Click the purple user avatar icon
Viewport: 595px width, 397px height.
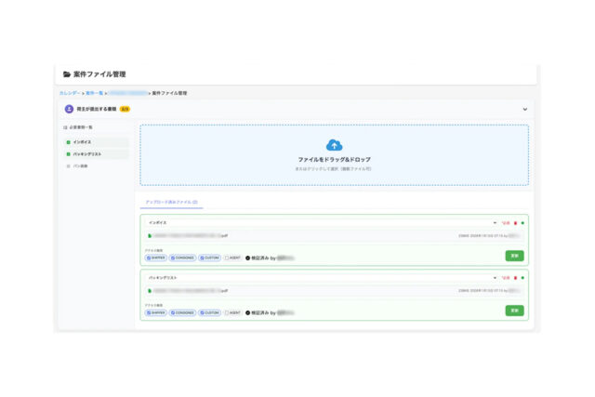click(x=69, y=109)
